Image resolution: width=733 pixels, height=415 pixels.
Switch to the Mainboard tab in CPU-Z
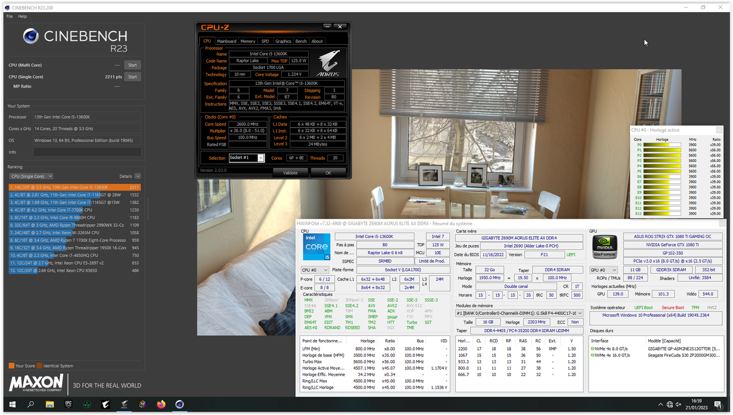coord(226,41)
